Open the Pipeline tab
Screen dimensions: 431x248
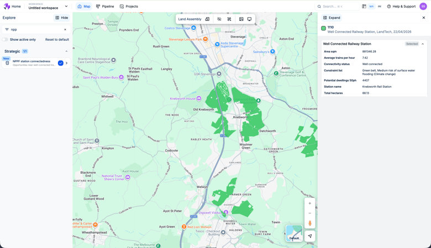(105, 6)
